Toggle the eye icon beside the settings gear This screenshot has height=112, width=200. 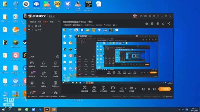pos(149,89)
